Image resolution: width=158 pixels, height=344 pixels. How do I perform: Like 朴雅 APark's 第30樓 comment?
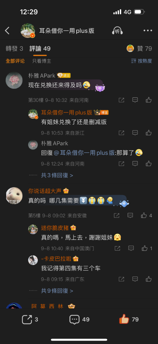click(x=149, y=100)
